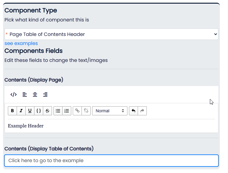Open the Component Type dropdown
Image resolution: width=228 pixels, height=173 pixels.
(111, 34)
